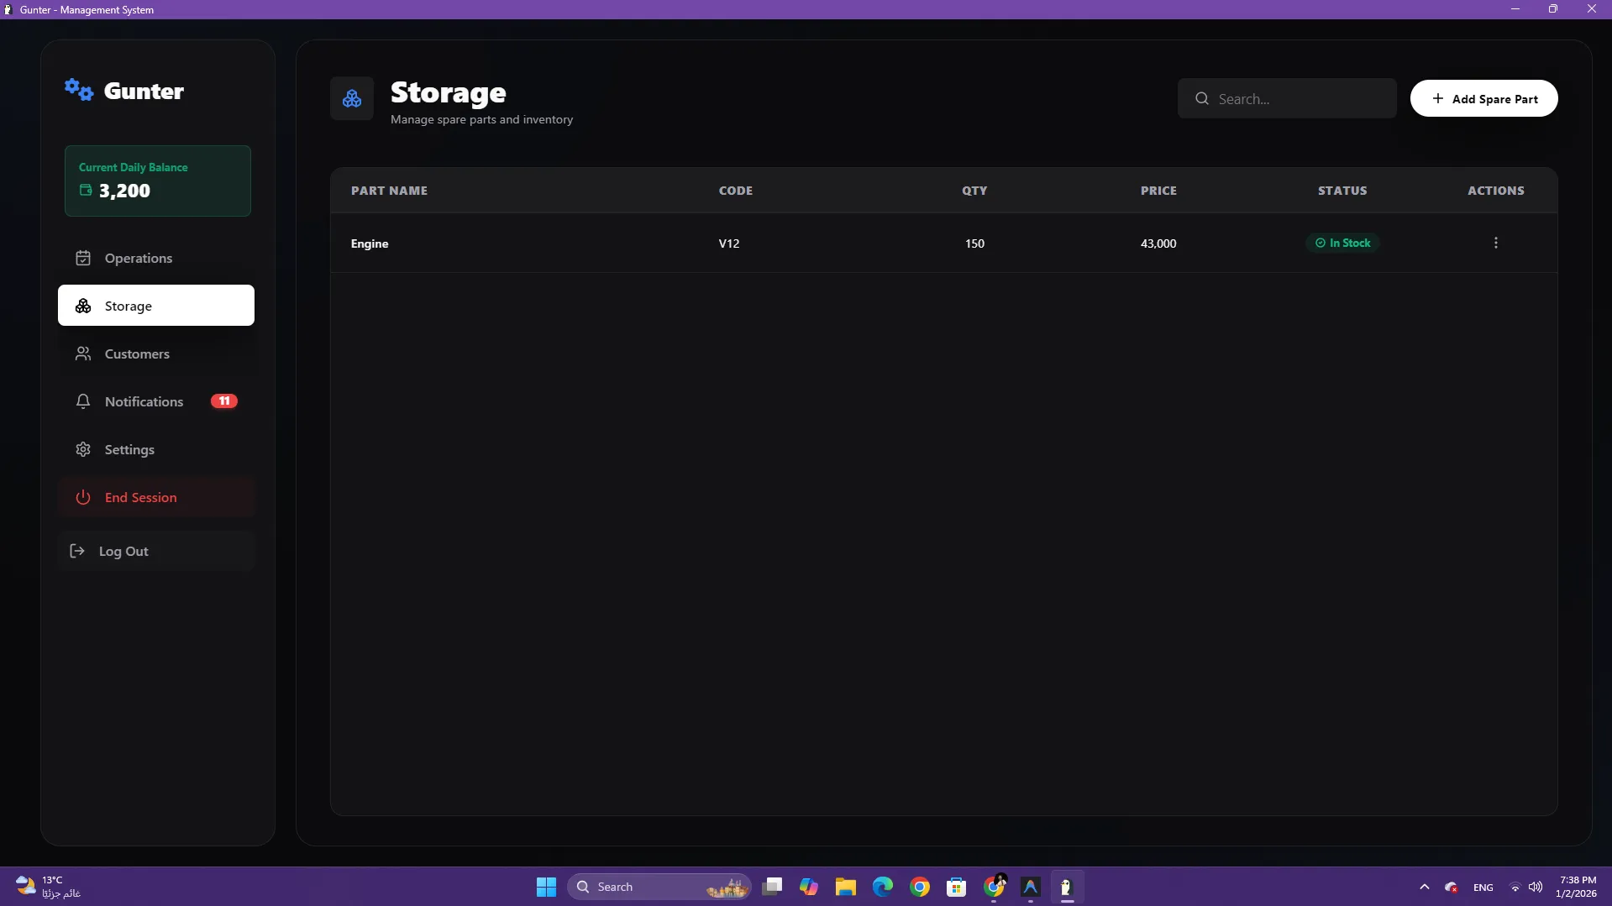The image size is (1612, 906).
Task: Click the Add Spare Part button
Action: click(x=1483, y=98)
